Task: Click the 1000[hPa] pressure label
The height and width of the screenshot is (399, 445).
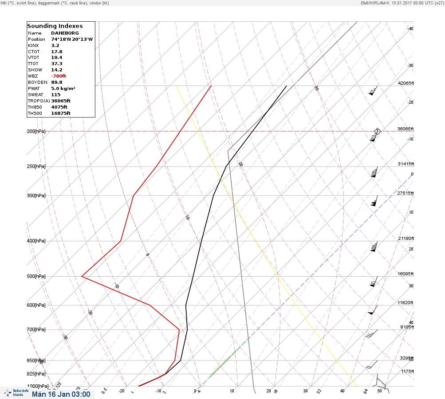Action: [x=37, y=386]
